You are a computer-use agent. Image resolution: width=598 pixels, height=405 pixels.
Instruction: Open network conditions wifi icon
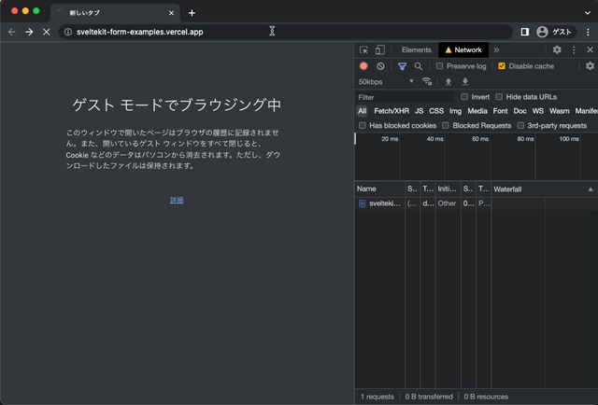(427, 81)
